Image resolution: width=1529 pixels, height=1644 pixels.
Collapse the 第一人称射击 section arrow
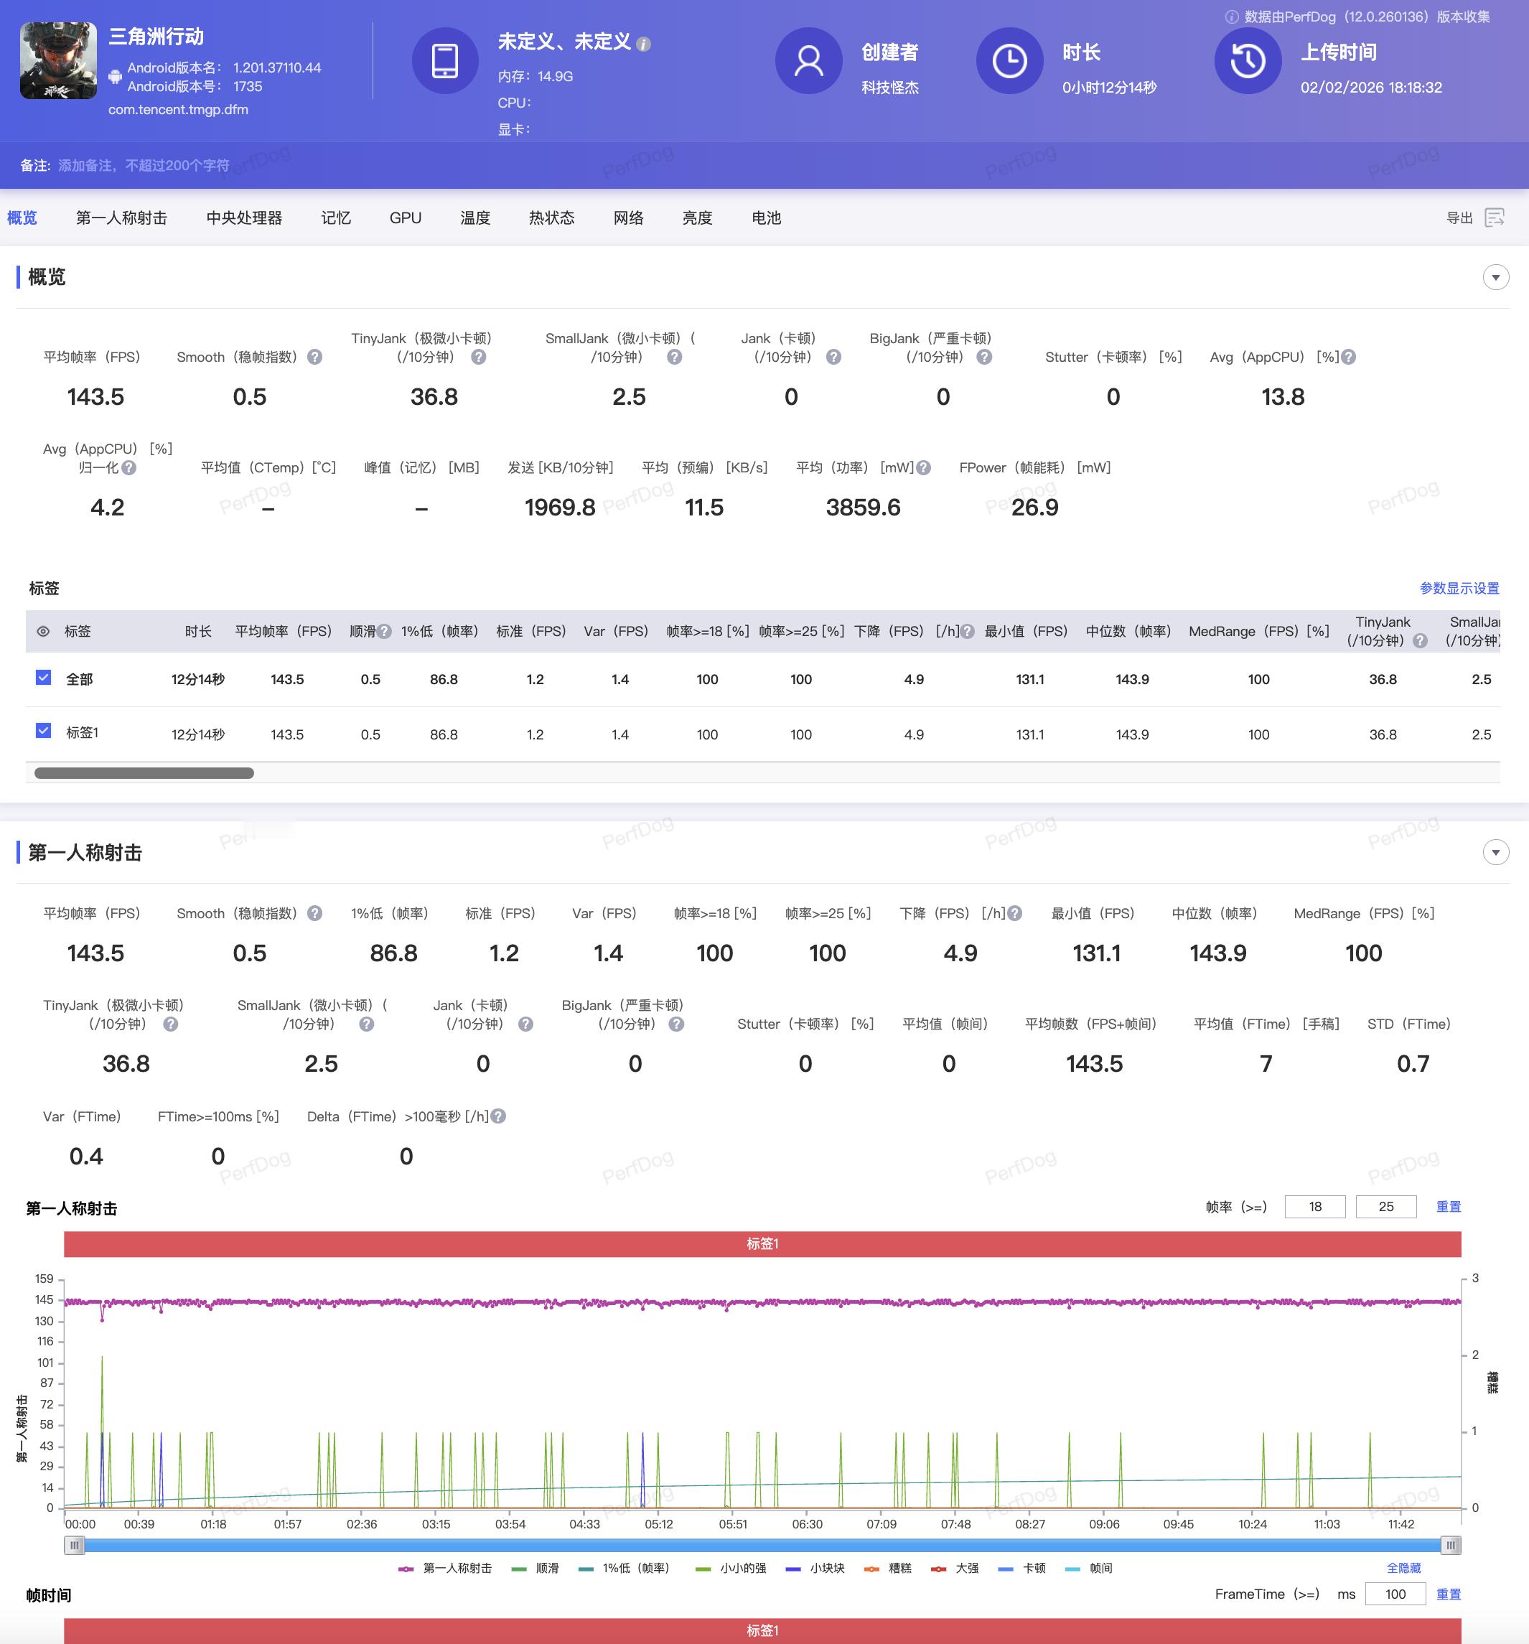(1495, 853)
